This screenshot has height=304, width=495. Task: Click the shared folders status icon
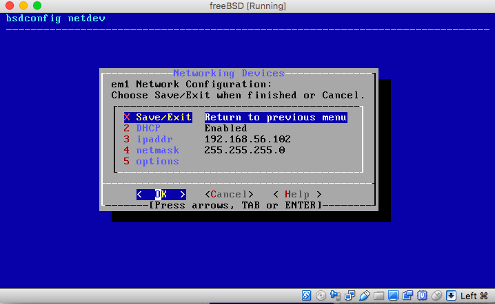[x=378, y=296]
